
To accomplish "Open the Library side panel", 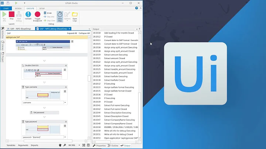I will pyautogui.click(x=3, y=45).
